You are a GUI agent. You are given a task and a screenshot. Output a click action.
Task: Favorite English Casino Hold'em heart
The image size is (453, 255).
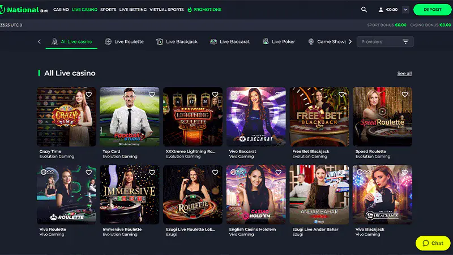pyautogui.click(x=278, y=172)
